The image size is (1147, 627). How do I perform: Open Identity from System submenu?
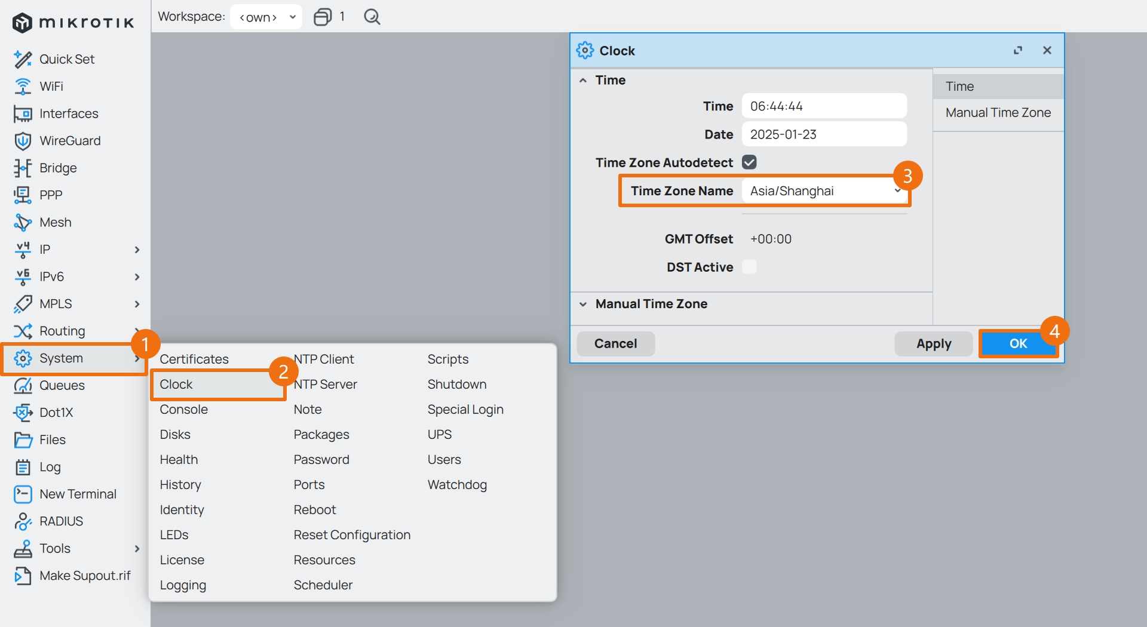click(x=182, y=510)
